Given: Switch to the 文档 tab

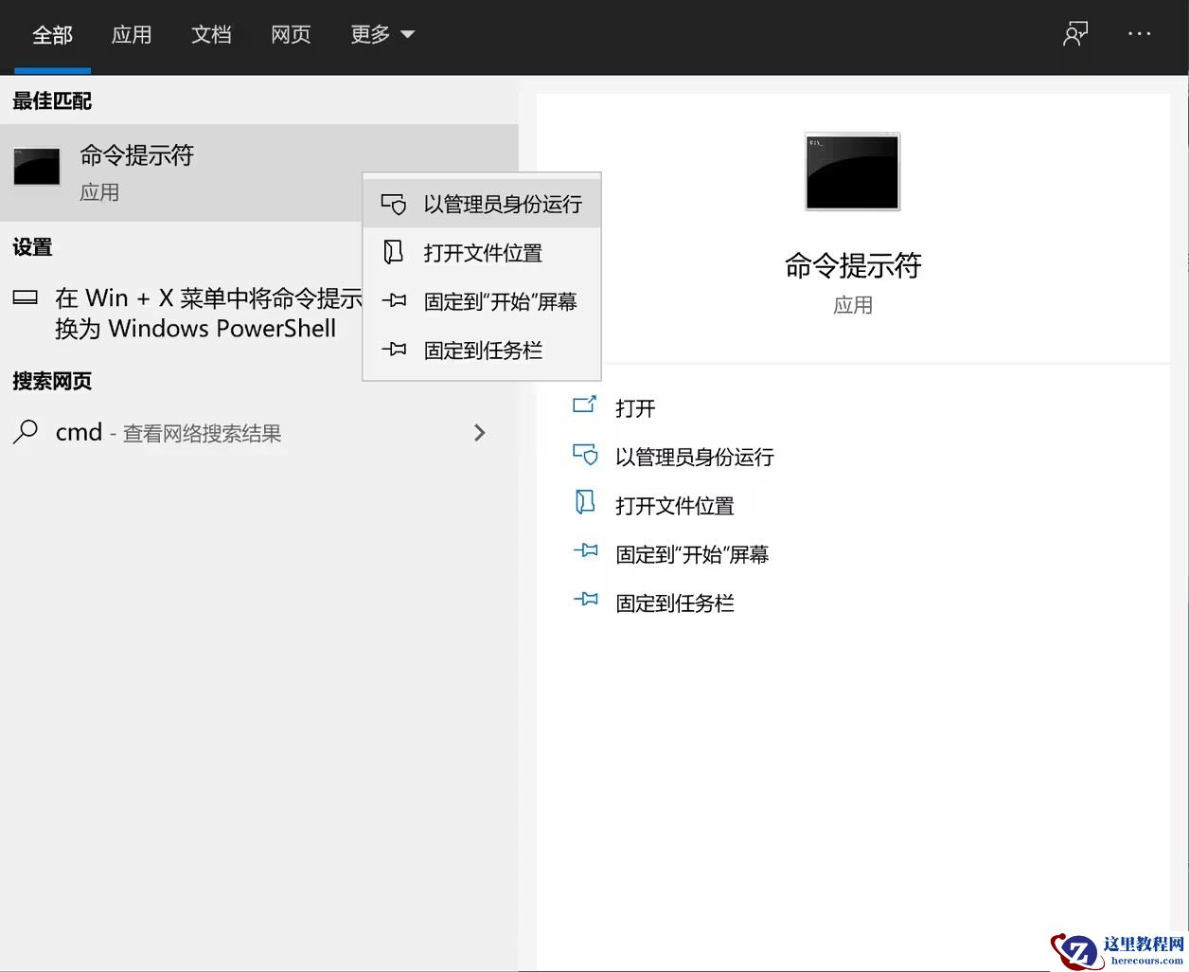Looking at the screenshot, I should click(211, 33).
